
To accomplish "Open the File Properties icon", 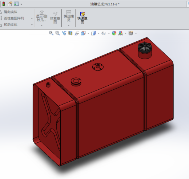I will (10, 4).
